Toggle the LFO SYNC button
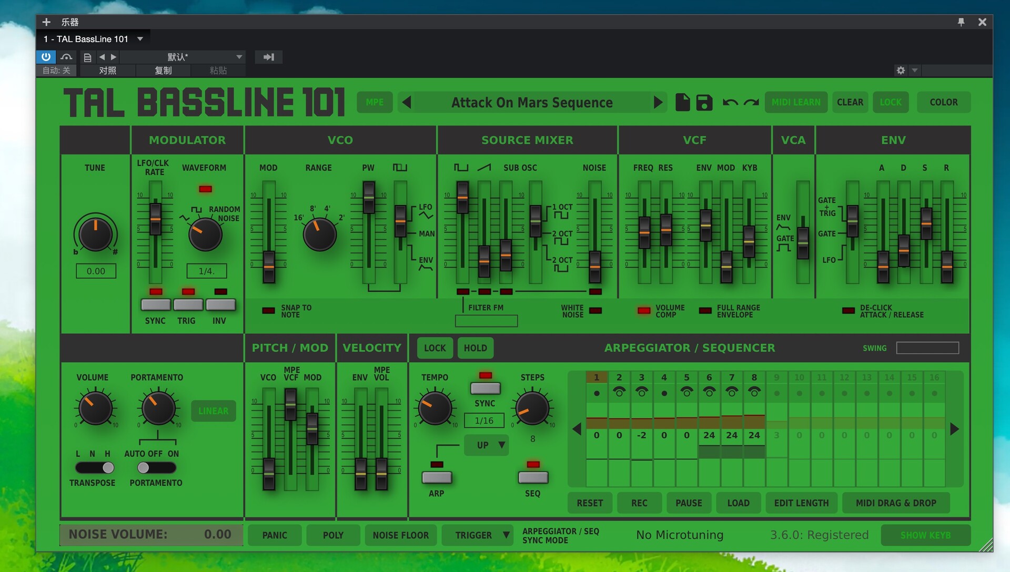Viewport: 1010px width, 572px height. click(156, 304)
